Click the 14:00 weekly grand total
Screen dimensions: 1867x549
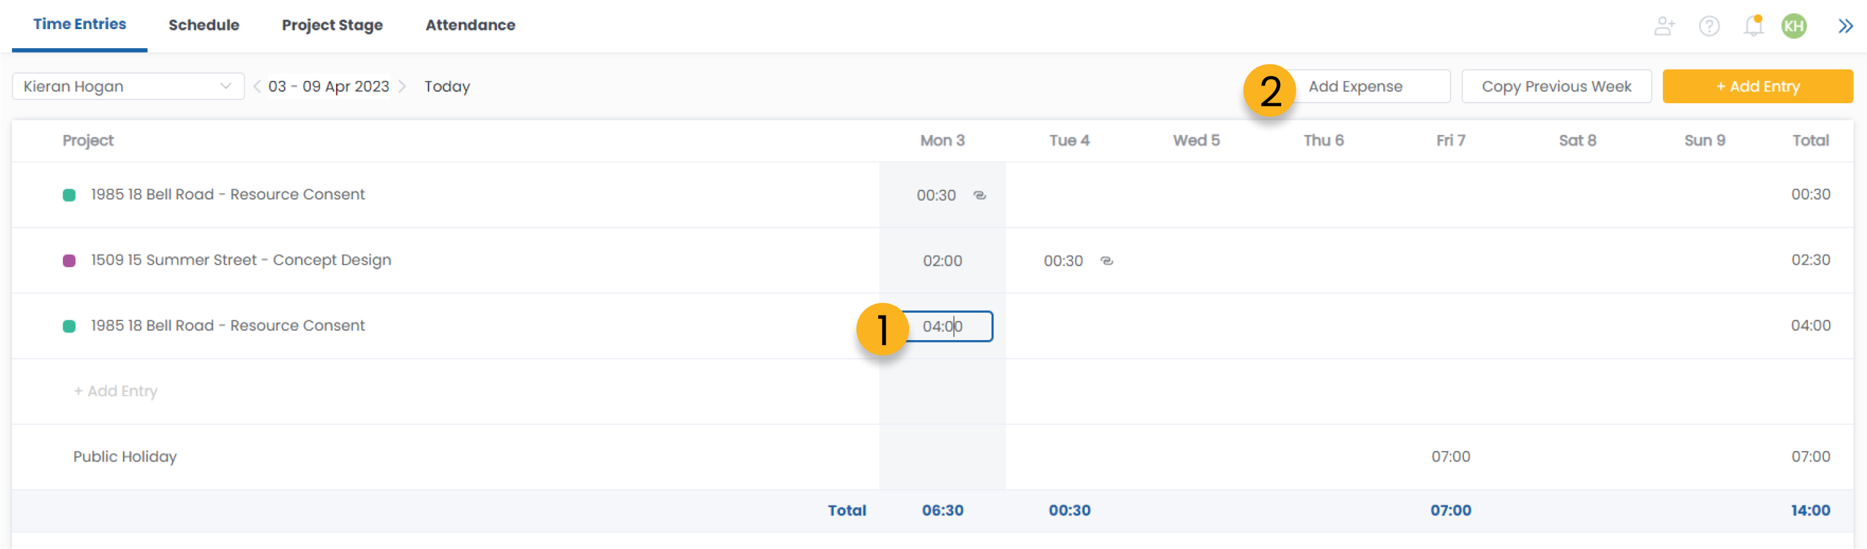point(1810,510)
